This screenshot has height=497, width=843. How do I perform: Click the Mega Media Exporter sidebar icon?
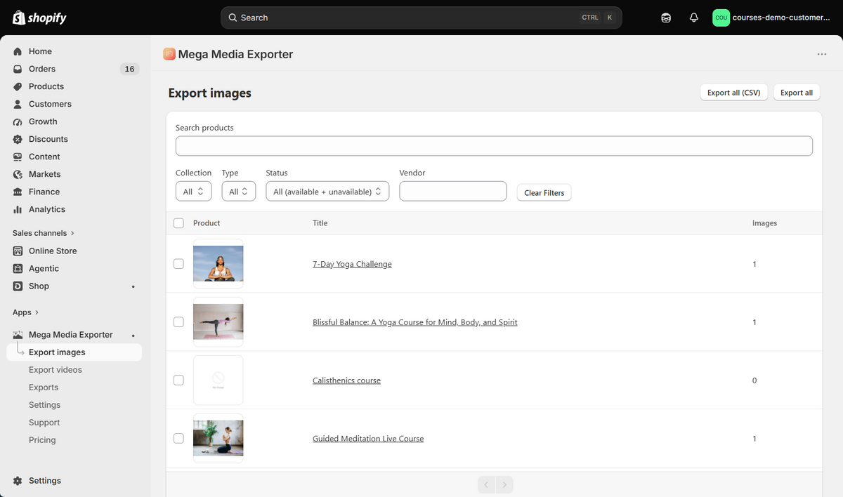[18, 335]
